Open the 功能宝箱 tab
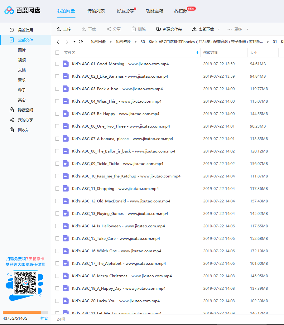The height and width of the screenshot is (325, 284). coord(155,11)
